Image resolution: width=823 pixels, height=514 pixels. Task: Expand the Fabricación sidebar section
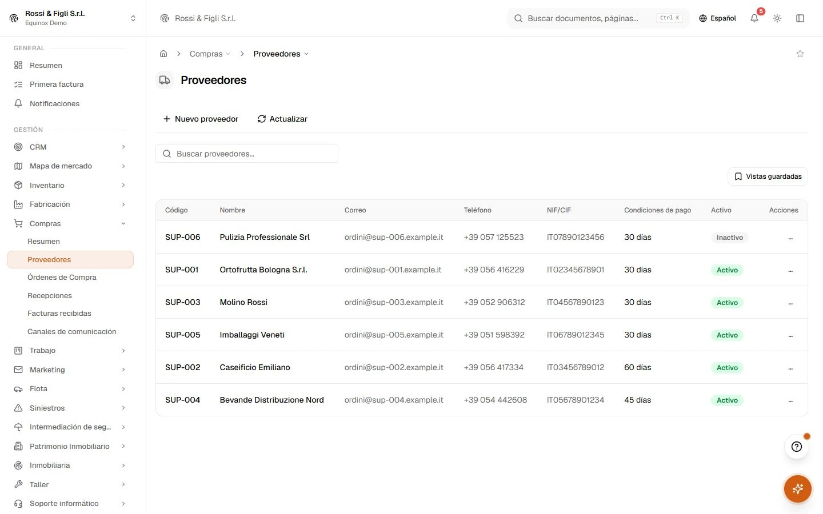70,204
